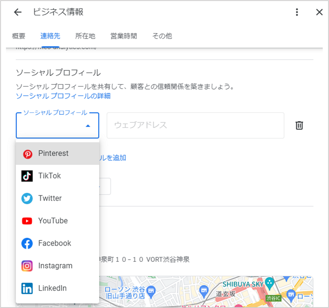The height and width of the screenshot is (308, 329).
Task: Switch to the 概要 tab
Action: pos(19,36)
